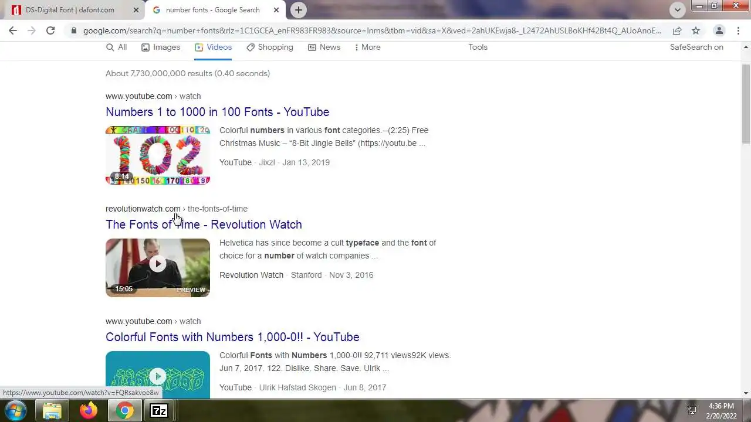Go back using the browser back arrow
This screenshot has height=422, width=751.
13,30
